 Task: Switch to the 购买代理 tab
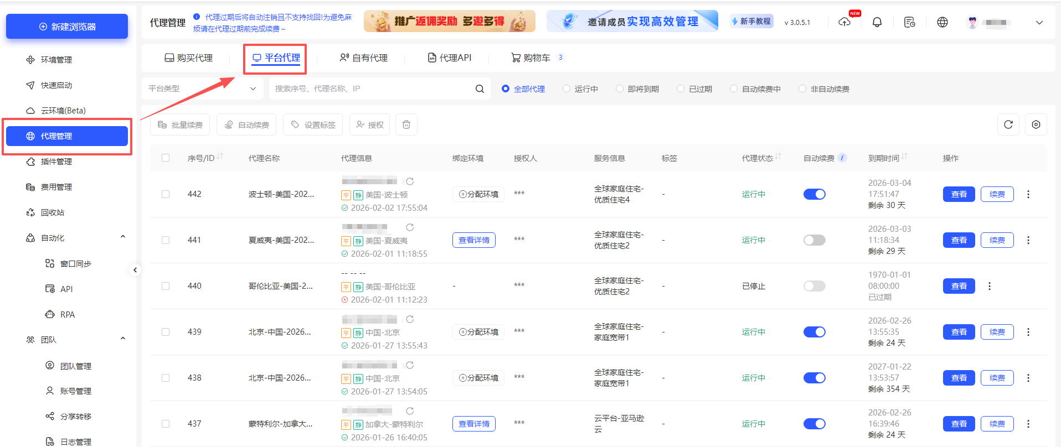pos(189,58)
